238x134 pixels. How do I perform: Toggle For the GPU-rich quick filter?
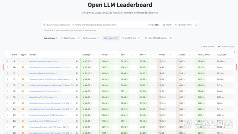131,38
